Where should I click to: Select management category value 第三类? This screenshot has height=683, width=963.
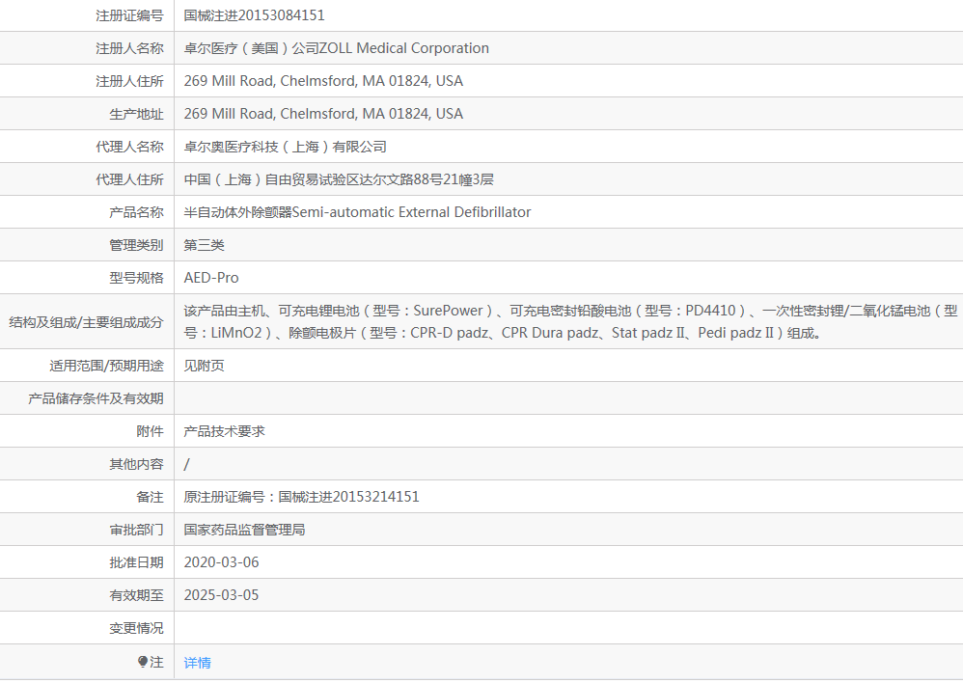(204, 245)
